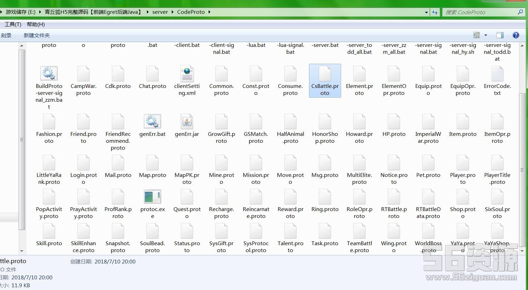Open the 帮助(H) menu
The height and width of the screenshot is (290, 528).
tap(36, 24)
